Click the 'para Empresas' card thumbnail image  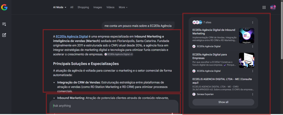[247, 60]
